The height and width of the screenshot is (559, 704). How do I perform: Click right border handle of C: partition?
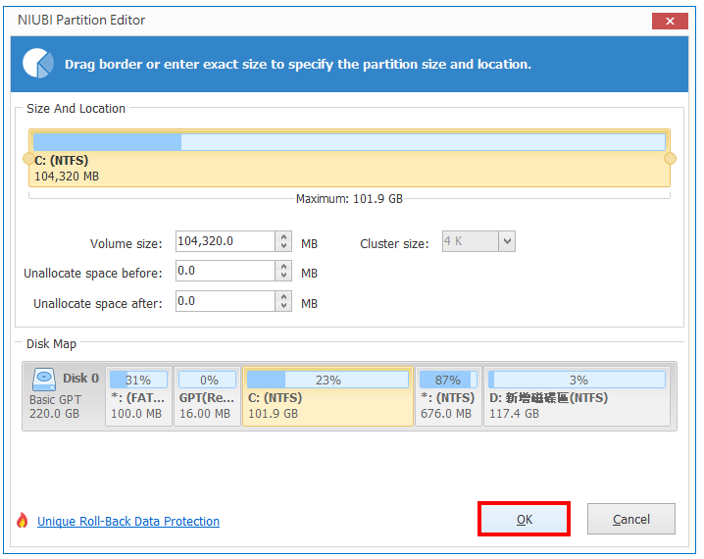coord(670,159)
